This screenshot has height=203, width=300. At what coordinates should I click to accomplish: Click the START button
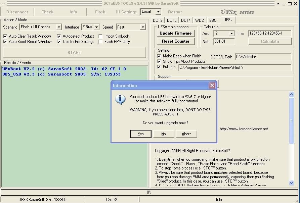click(75, 53)
